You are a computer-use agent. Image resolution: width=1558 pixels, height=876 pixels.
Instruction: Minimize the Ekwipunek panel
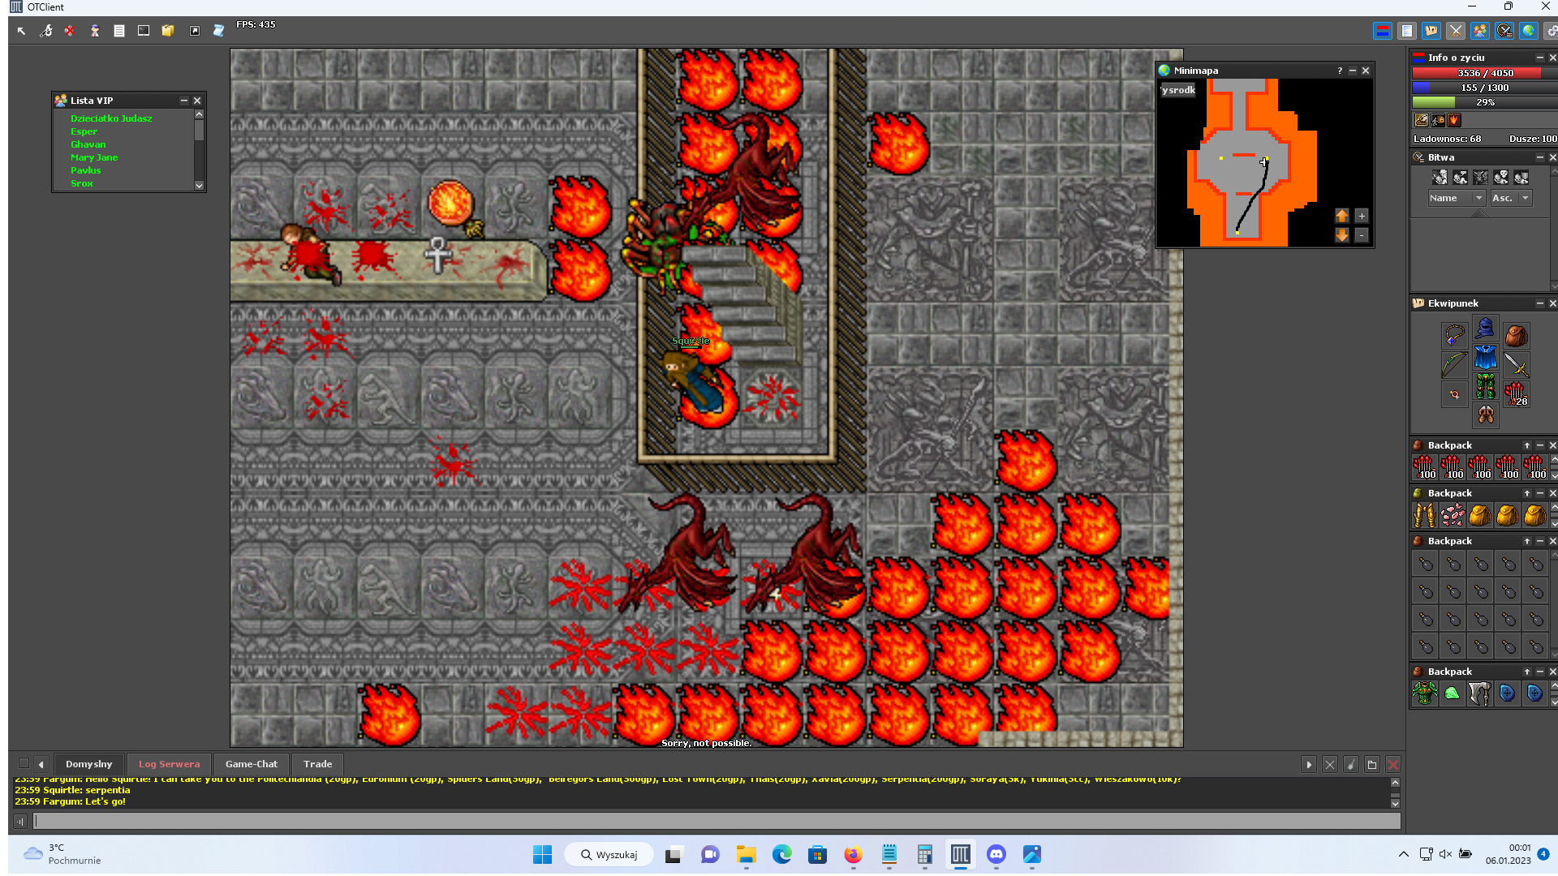[1539, 303]
